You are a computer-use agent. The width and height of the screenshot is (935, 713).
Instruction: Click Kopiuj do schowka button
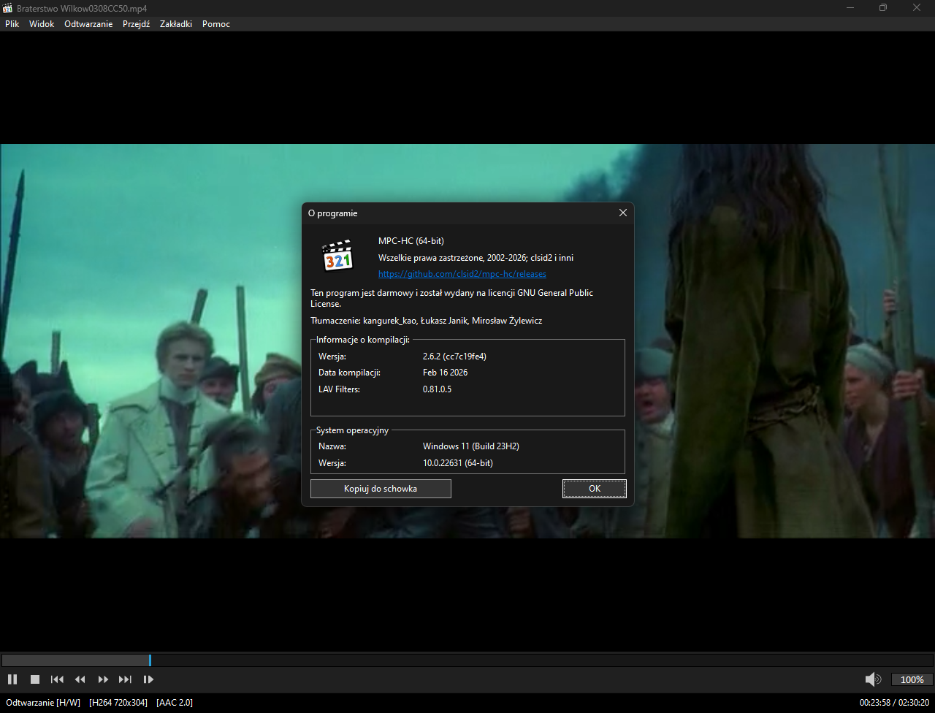point(381,489)
